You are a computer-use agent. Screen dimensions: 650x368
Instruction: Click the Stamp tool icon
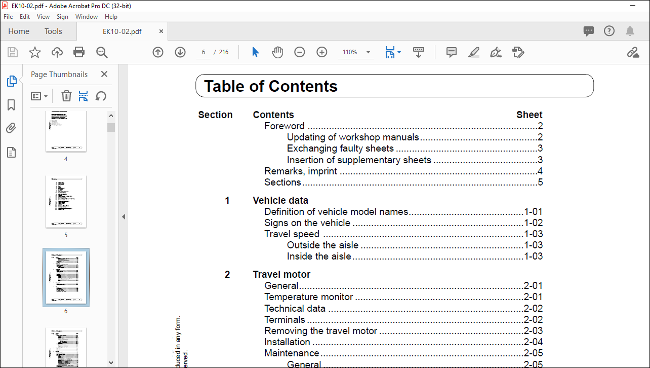pyautogui.click(x=518, y=52)
